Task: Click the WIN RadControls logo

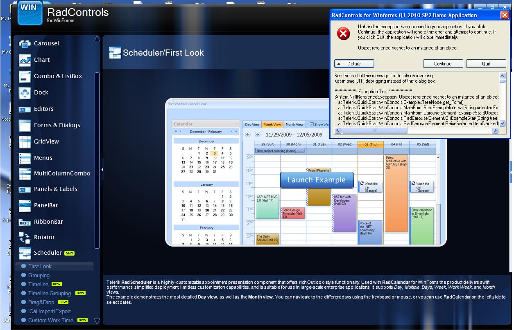Action: 30,13
